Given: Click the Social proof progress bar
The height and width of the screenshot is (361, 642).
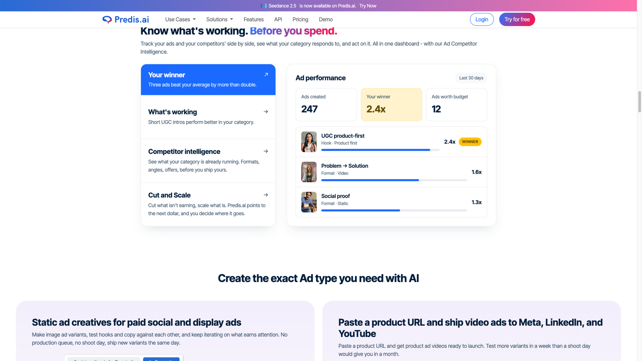Looking at the screenshot, I should 394,211.
